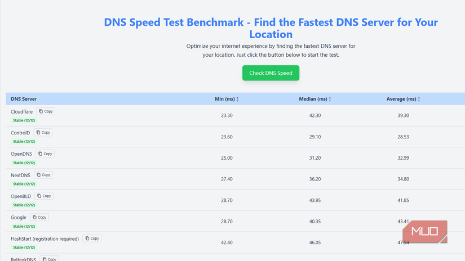Click the Cloudflare Stable (12/12) badge

(x=24, y=120)
